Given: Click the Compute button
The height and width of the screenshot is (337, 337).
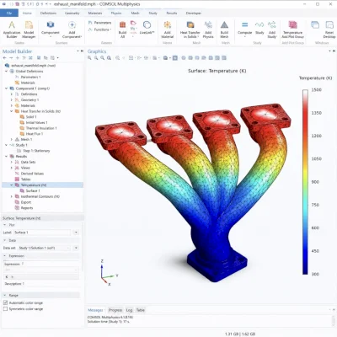Looking at the screenshot, I should click(x=245, y=28).
